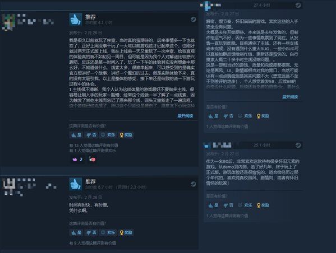Mark the 27.4 hours review as 欢乐

(245, 116)
